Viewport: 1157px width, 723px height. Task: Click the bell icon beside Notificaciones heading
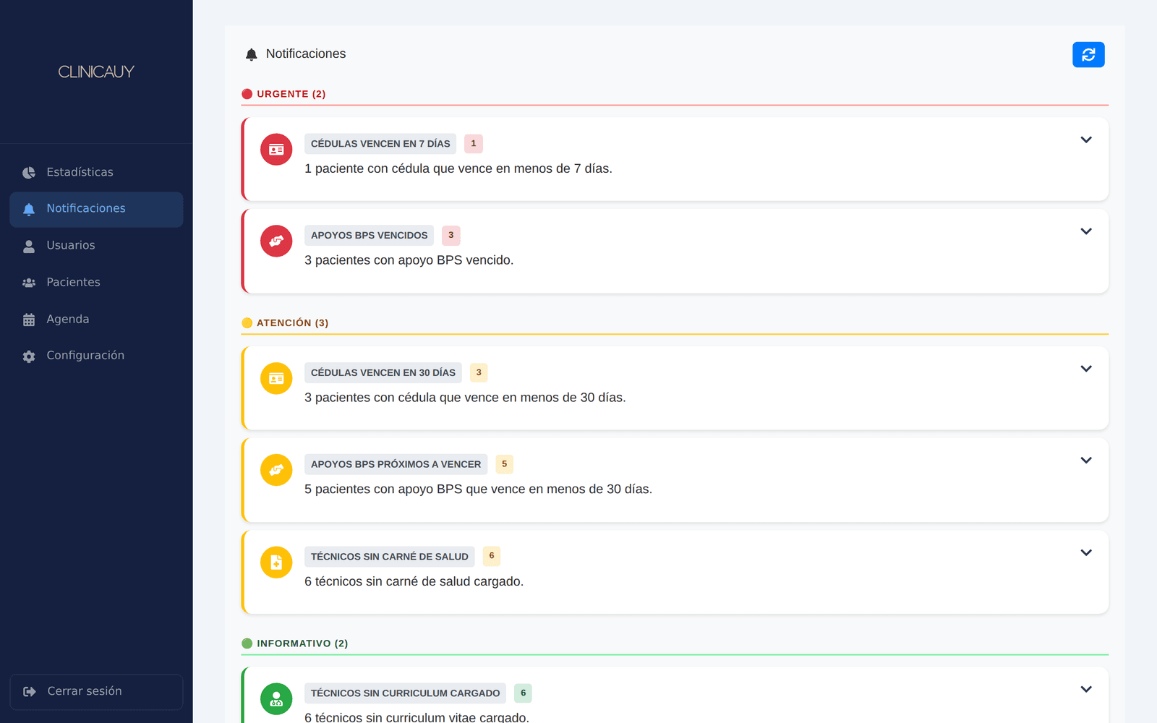coord(252,54)
